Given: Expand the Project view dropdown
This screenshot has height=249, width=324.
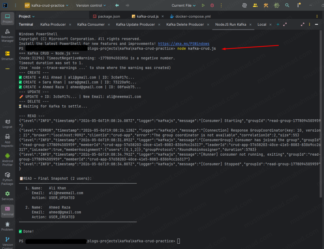Looking at the screenshot, I should tap(27, 16).
